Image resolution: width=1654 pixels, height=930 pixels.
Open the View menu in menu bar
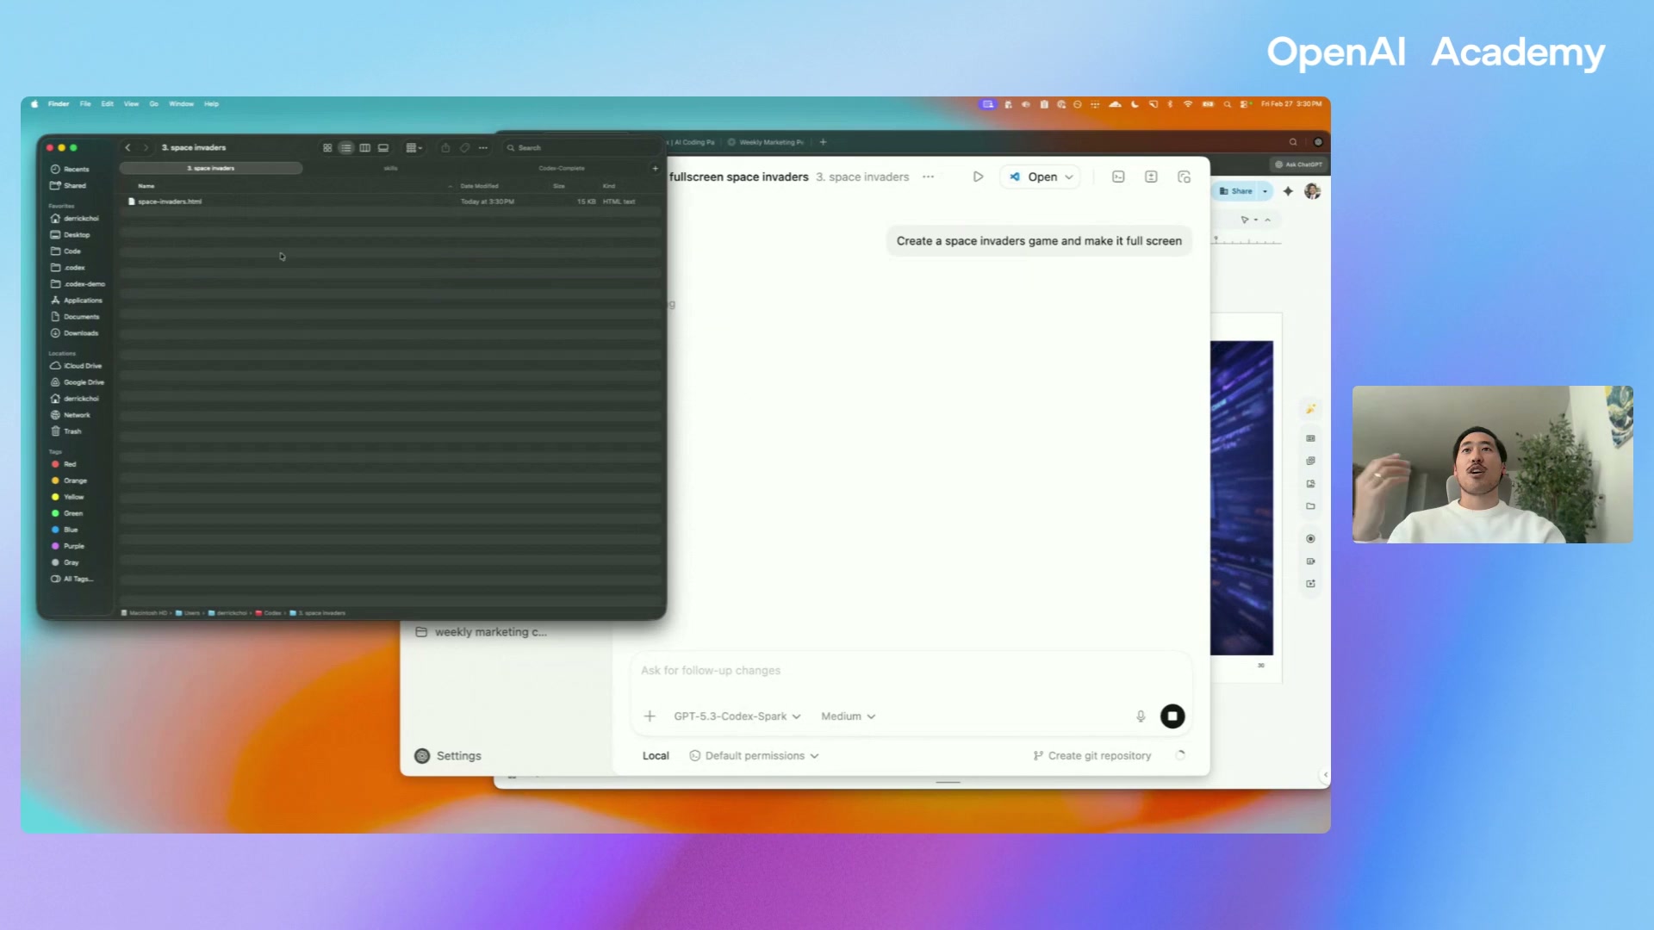coord(131,104)
